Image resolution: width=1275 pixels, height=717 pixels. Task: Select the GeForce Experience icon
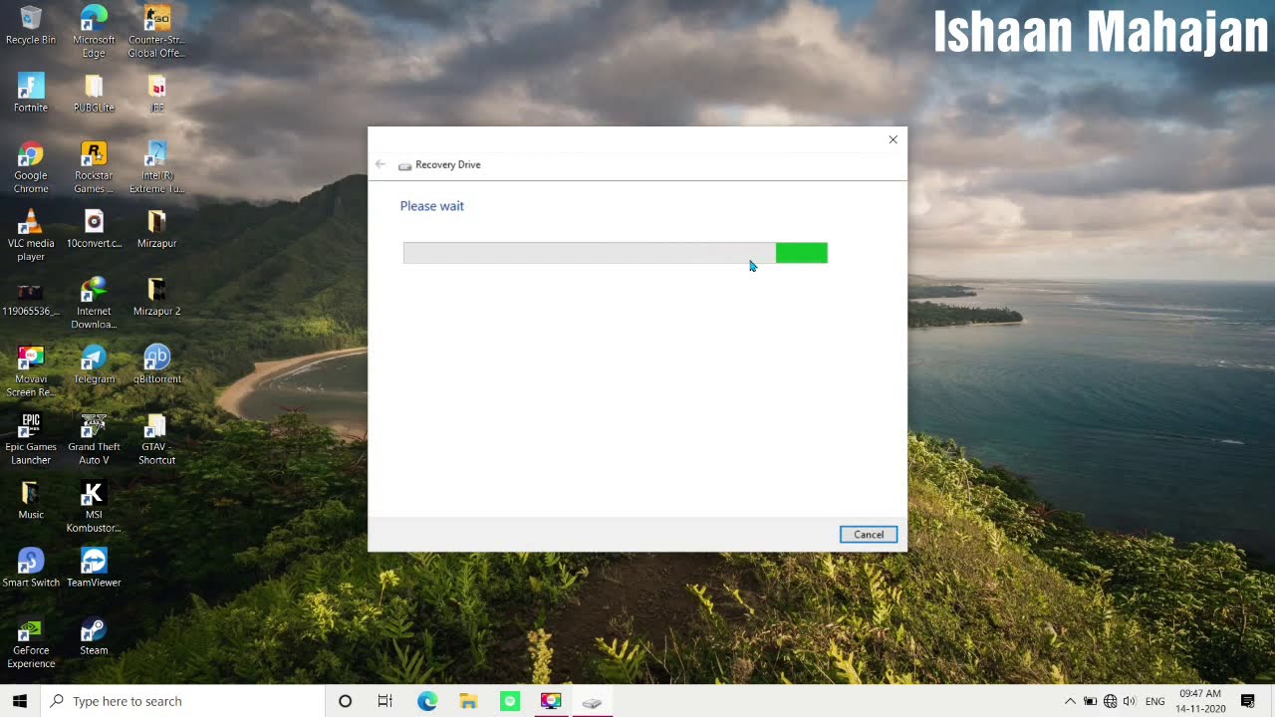point(31,642)
